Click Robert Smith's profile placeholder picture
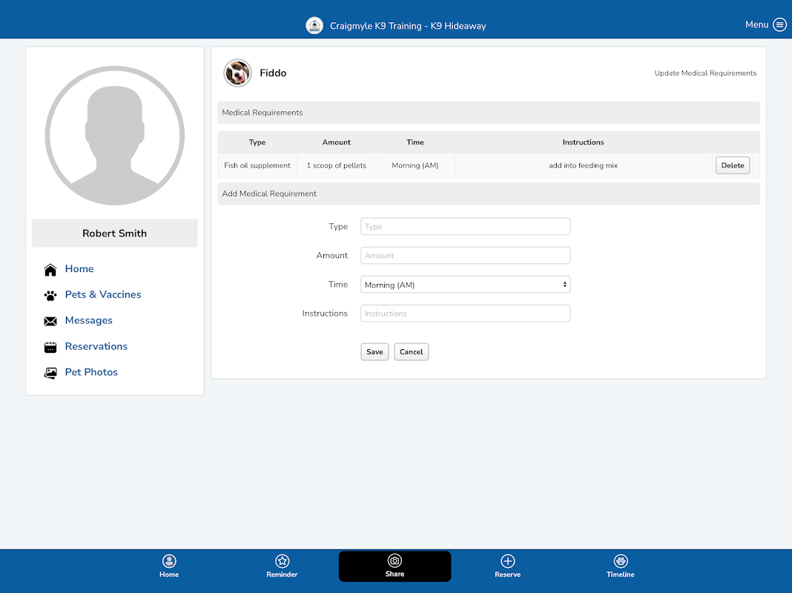792x593 pixels. coord(115,135)
